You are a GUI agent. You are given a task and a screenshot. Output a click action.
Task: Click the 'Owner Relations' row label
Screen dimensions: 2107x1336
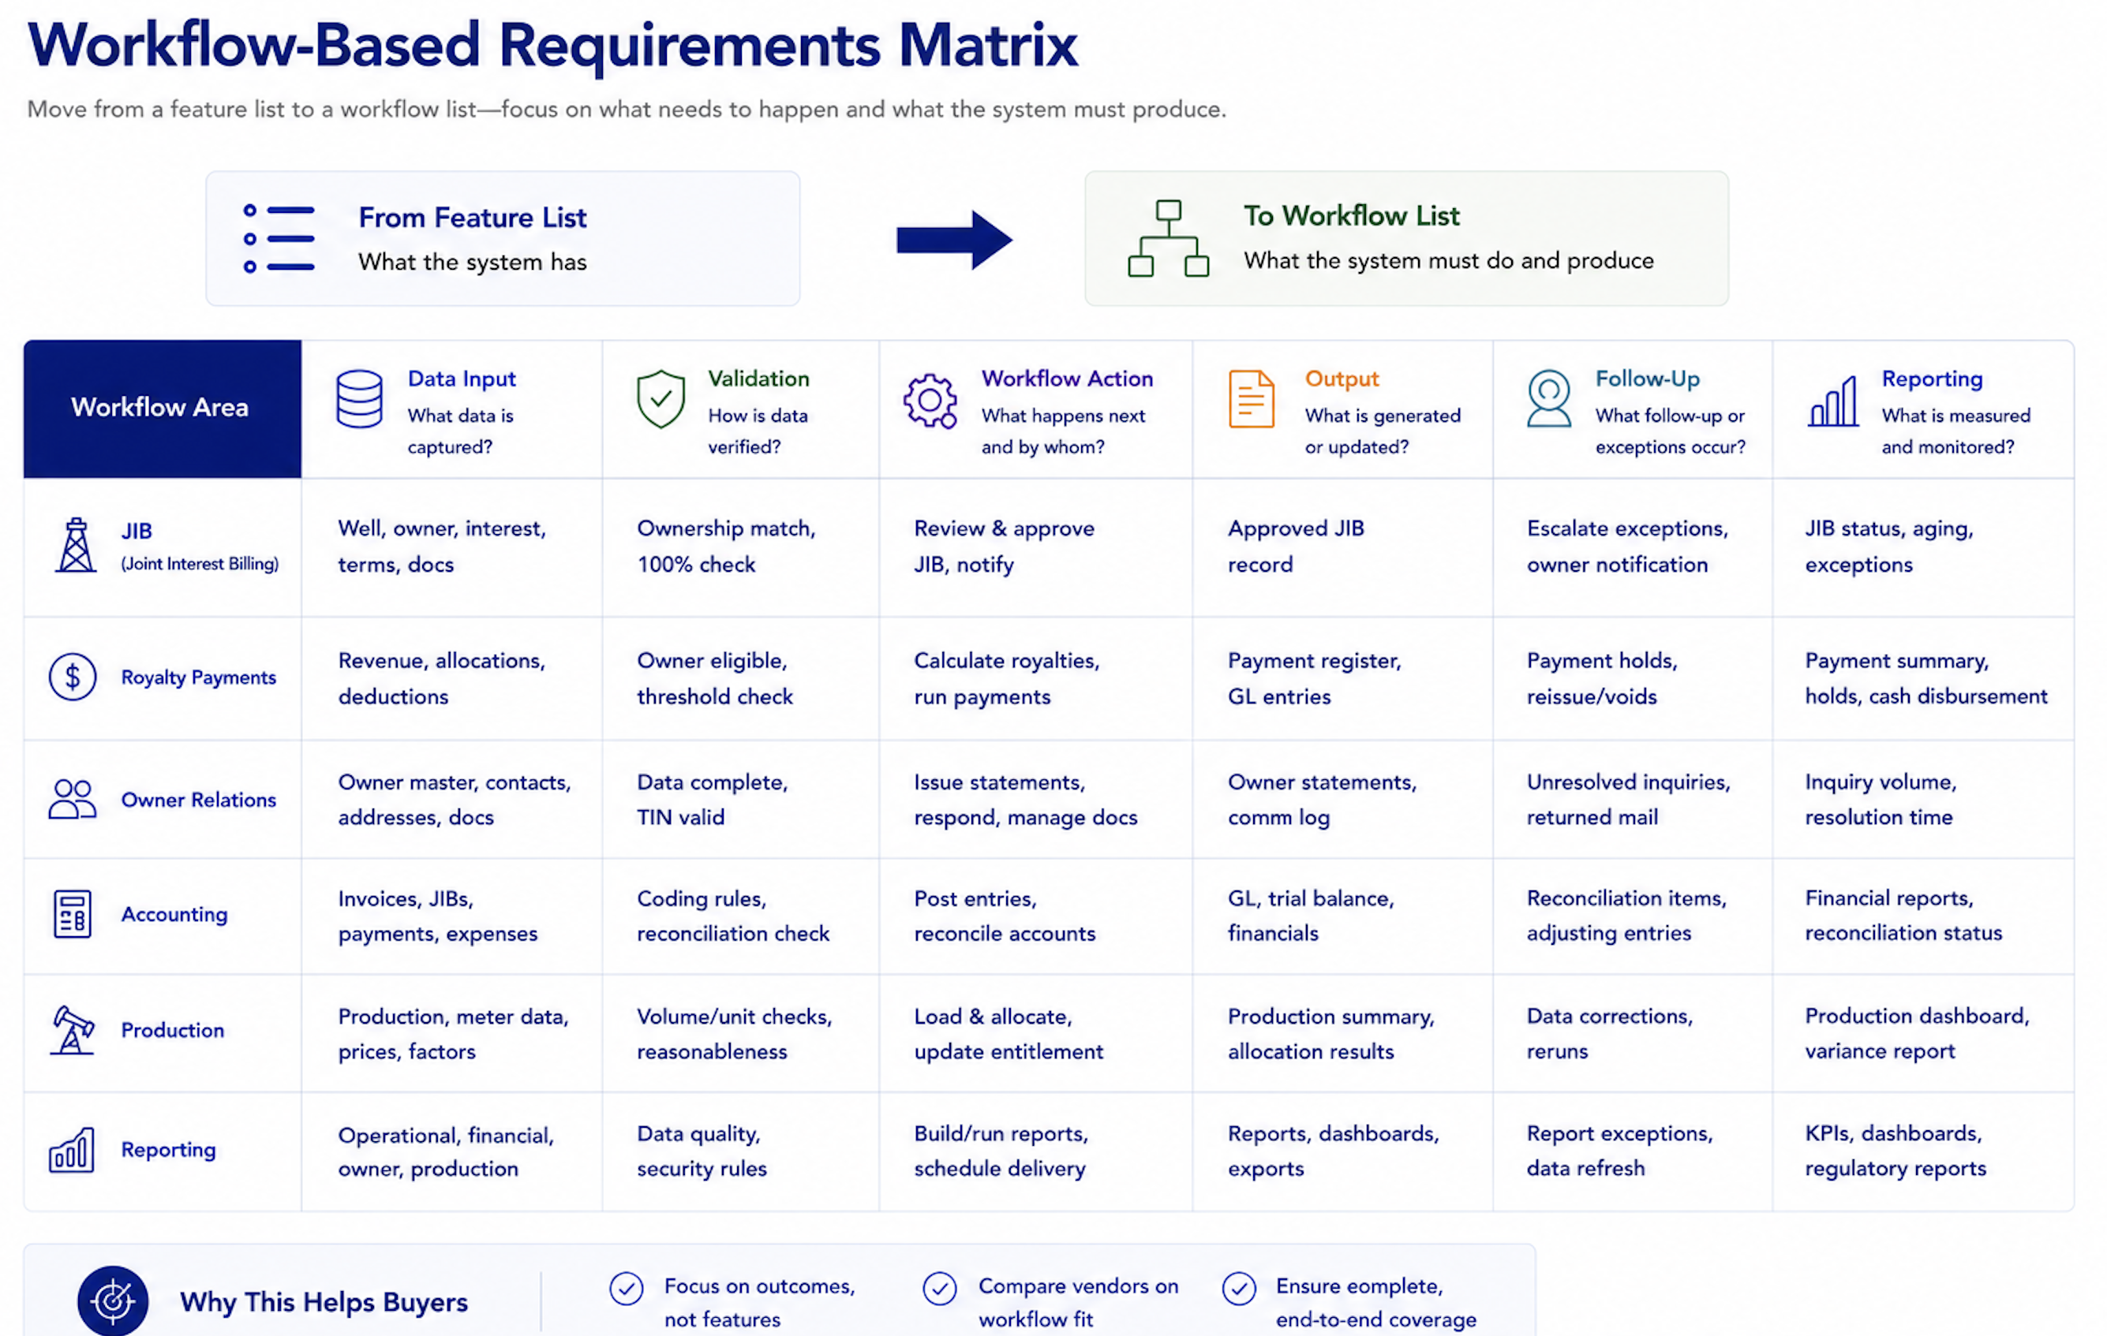(199, 800)
